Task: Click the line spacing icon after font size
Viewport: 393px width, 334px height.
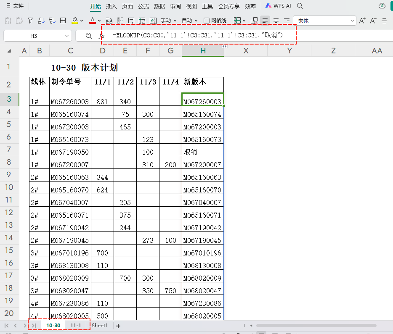Action: [384, 21]
